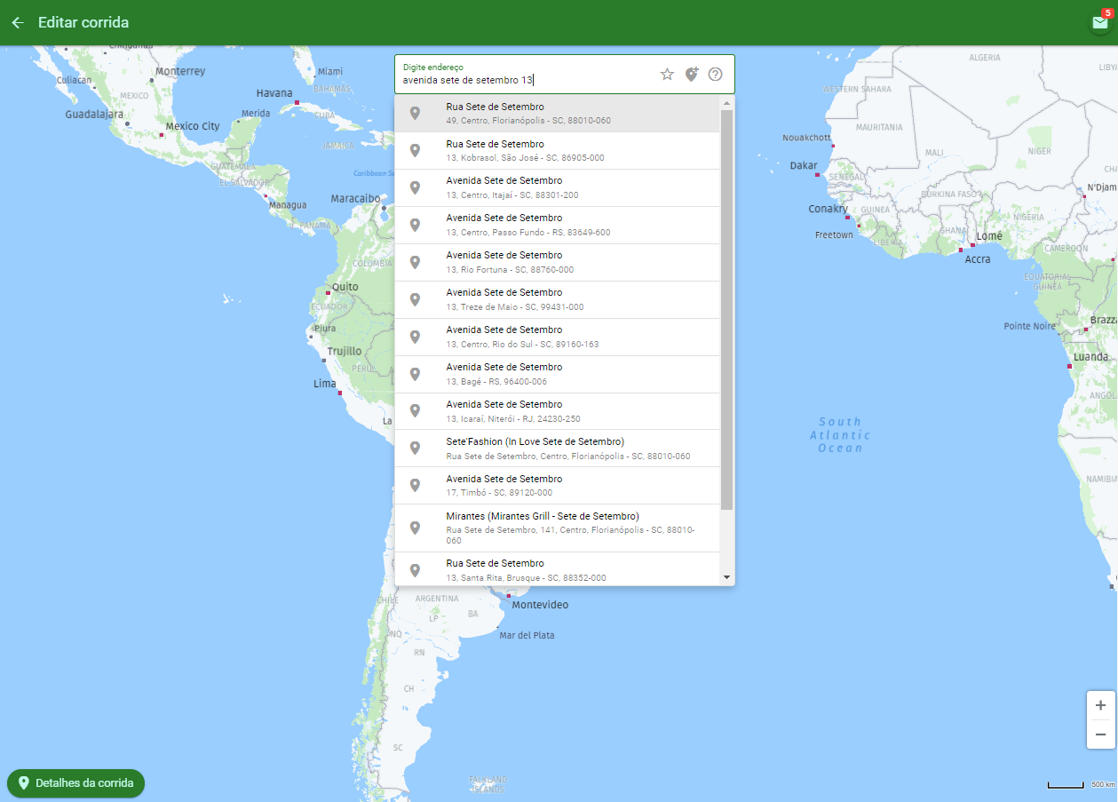
Task: Click the Accra label on the map
Action: coord(978,259)
